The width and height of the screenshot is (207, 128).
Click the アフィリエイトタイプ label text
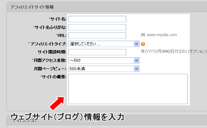pos(48,44)
